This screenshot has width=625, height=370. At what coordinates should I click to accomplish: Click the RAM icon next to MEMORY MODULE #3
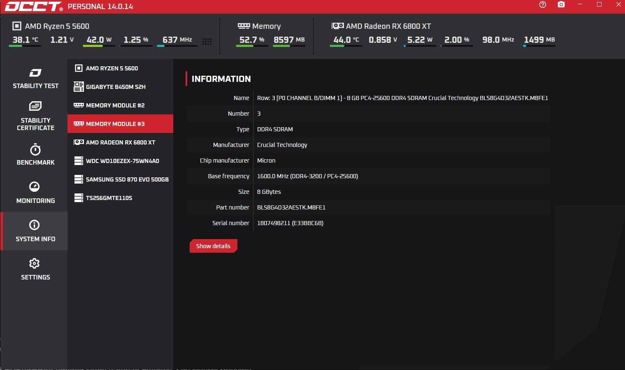click(x=79, y=123)
